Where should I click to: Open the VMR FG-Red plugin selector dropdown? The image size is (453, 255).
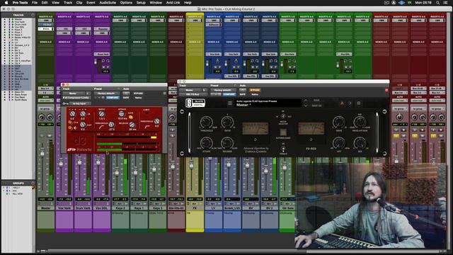point(193,94)
